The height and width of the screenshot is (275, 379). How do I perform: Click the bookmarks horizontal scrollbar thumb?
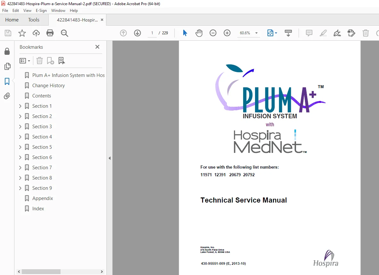coord(41,271)
